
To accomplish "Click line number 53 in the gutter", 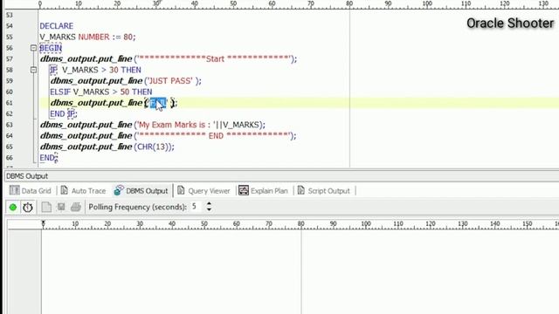I will [x=10, y=15].
